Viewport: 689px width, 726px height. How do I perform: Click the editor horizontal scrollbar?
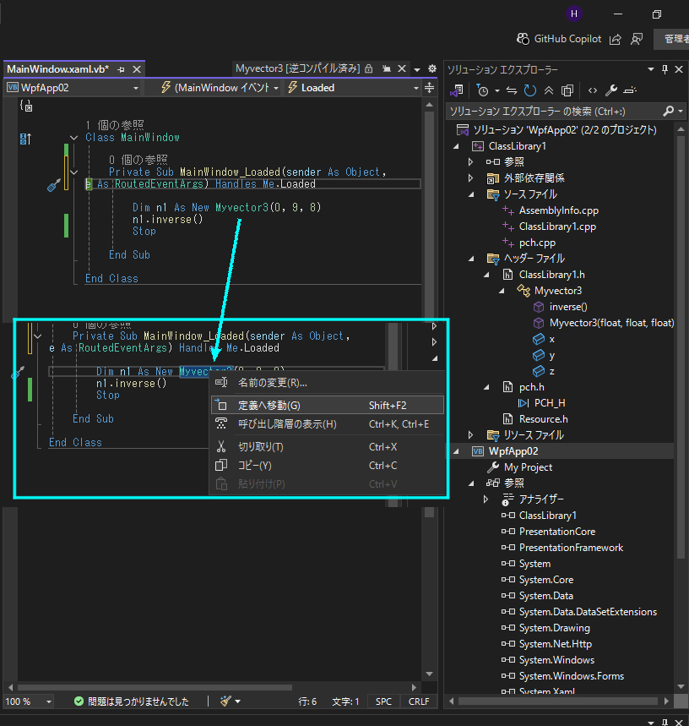pos(155,688)
